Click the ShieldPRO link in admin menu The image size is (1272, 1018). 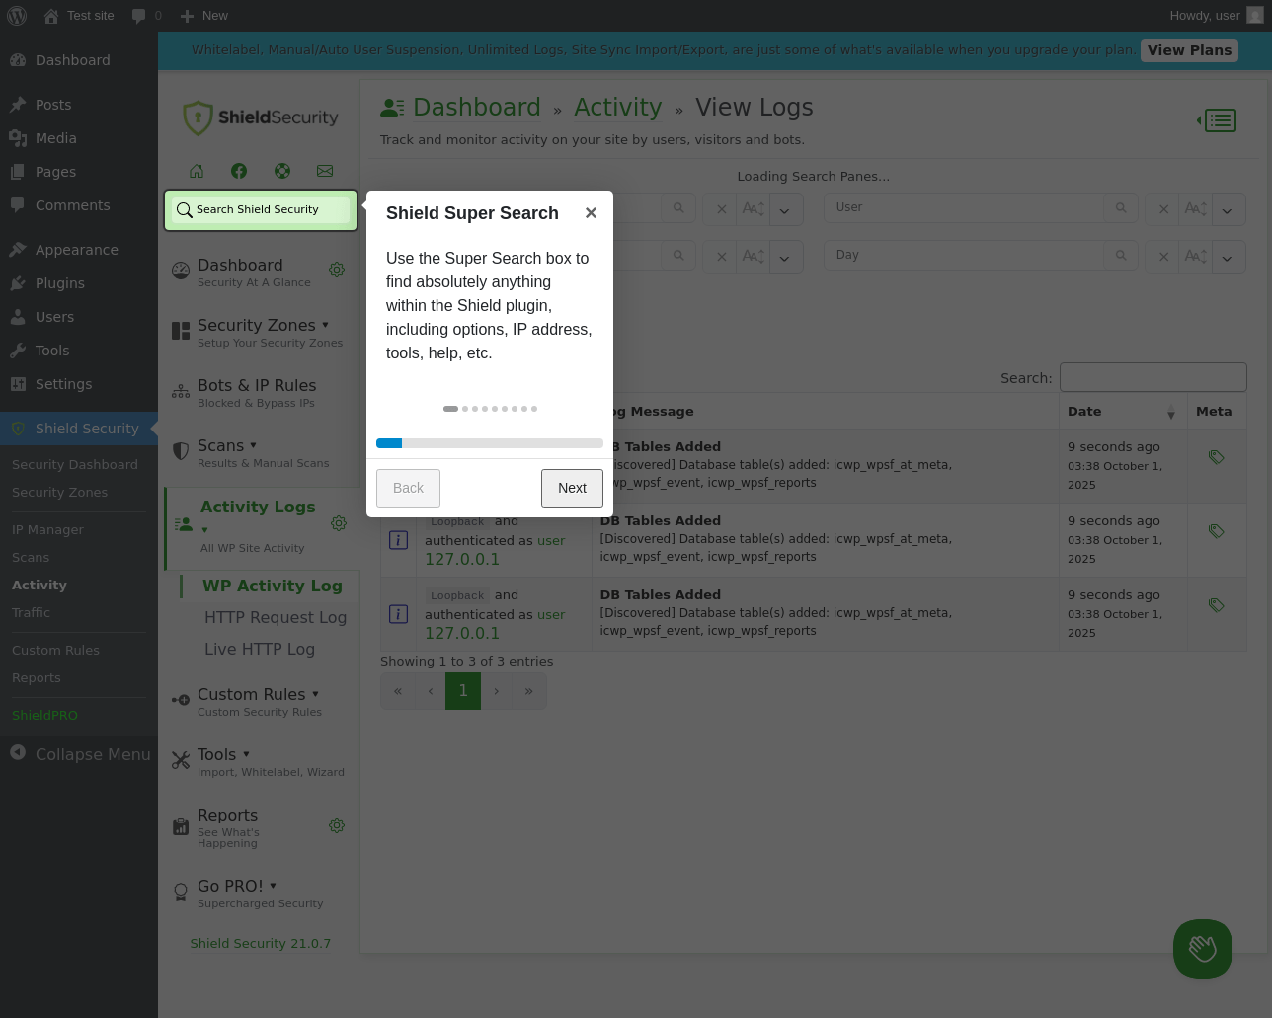tap(44, 715)
